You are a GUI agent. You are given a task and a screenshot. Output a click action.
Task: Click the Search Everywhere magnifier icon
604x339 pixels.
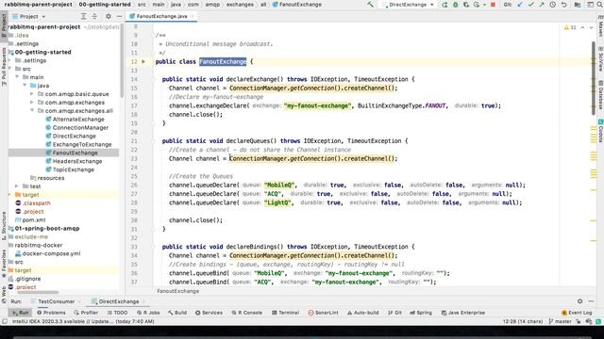click(600, 5)
